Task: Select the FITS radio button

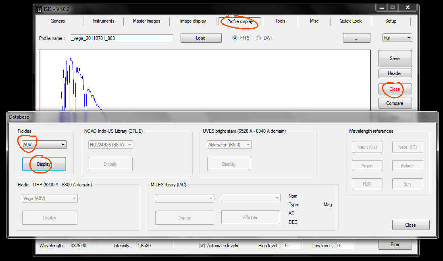Action: tap(235, 38)
